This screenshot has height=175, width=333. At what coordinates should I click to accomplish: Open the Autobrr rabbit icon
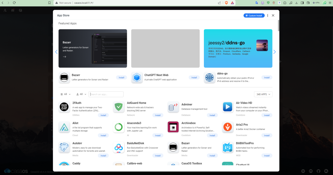tap(64, 147)
